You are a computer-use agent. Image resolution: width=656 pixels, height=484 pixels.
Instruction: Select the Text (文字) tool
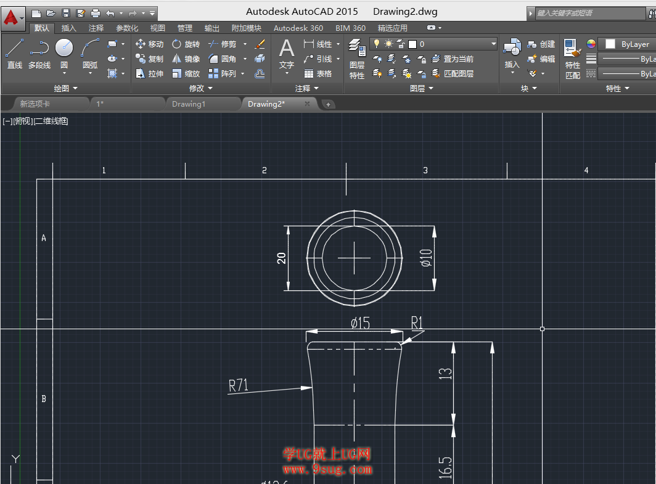pos(287,54)
